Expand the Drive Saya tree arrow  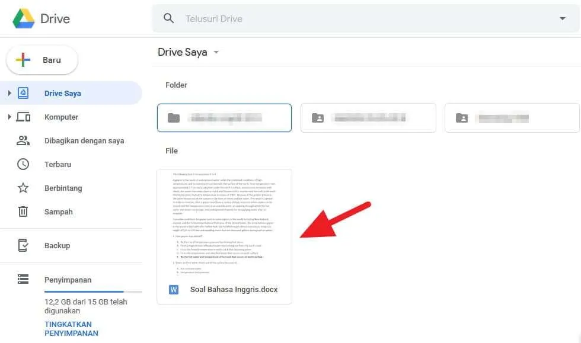(9, 93)
